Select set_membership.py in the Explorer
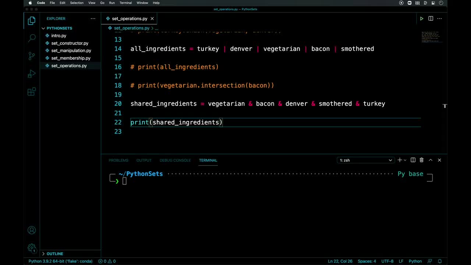 71,58
